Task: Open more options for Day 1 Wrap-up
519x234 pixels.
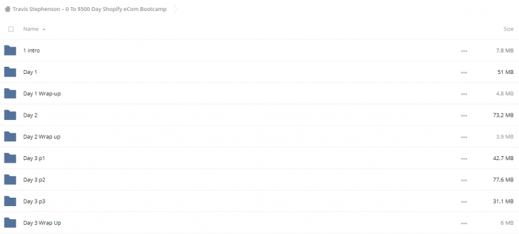Action: [464, 94]
